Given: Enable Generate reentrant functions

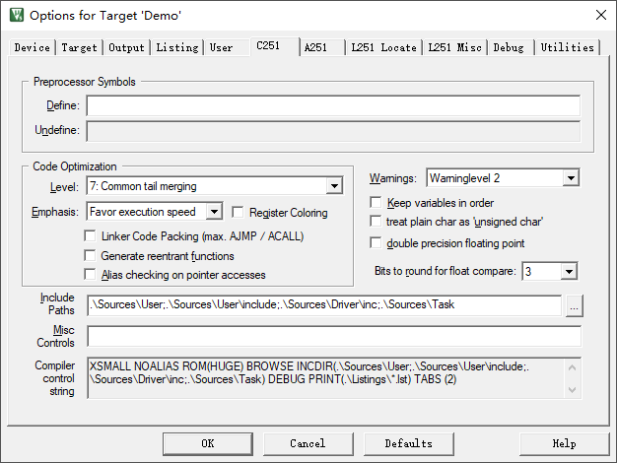Looking at the screenshot, I should click(x=92, y=255).
